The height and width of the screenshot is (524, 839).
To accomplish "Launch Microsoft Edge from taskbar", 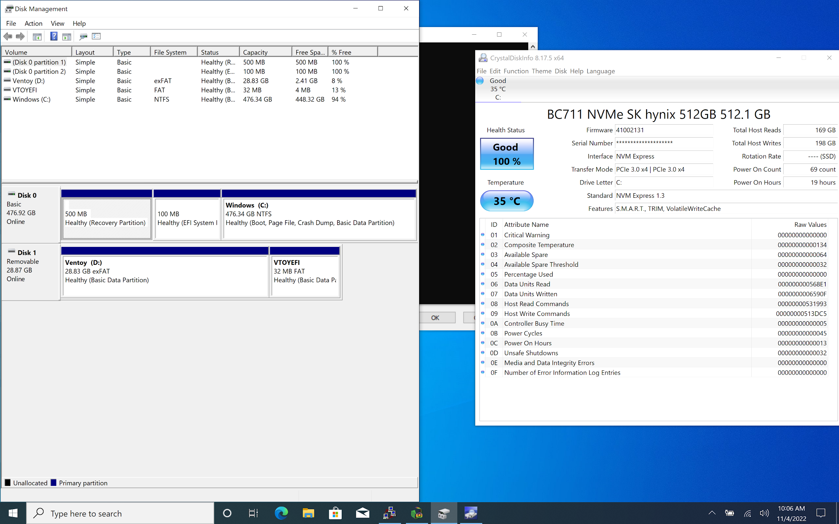I will 281,513.
